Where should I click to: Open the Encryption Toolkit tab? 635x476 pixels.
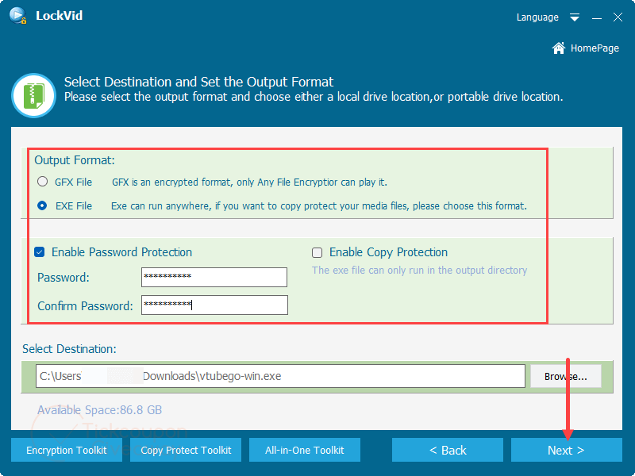[x=67, y=450]
